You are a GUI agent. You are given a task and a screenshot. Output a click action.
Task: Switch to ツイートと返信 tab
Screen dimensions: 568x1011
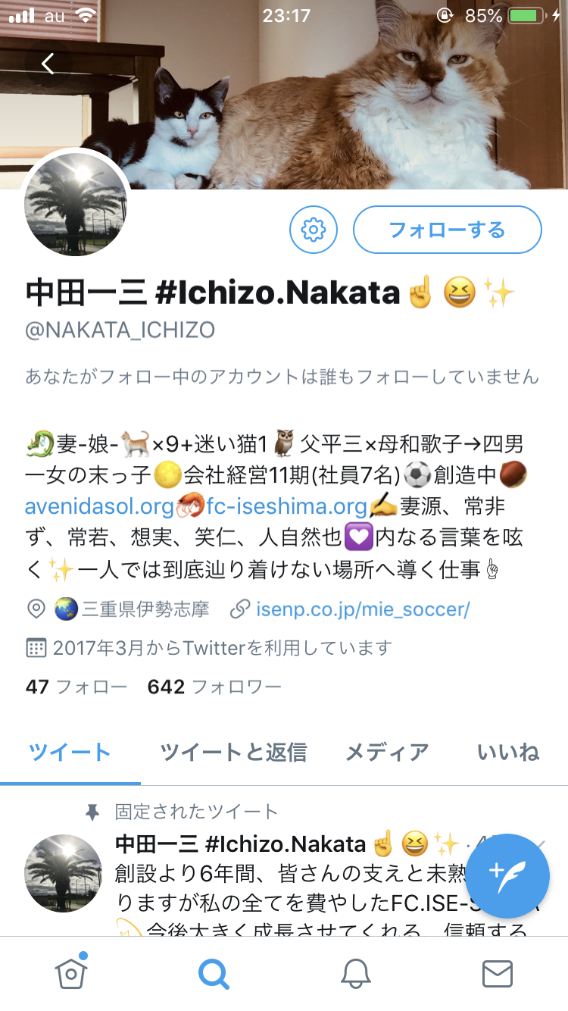(x=233, y=753)
